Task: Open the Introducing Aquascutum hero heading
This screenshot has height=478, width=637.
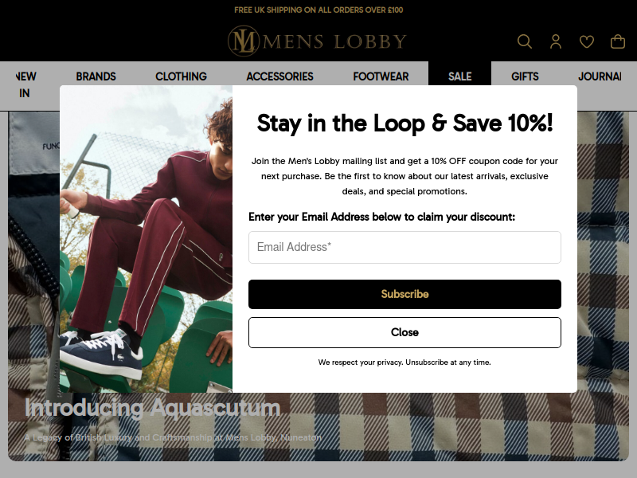Action: pyautogui.click(x=153, y=407)
